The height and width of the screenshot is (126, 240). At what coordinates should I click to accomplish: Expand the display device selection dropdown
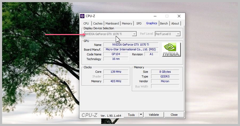click(134, 34)
